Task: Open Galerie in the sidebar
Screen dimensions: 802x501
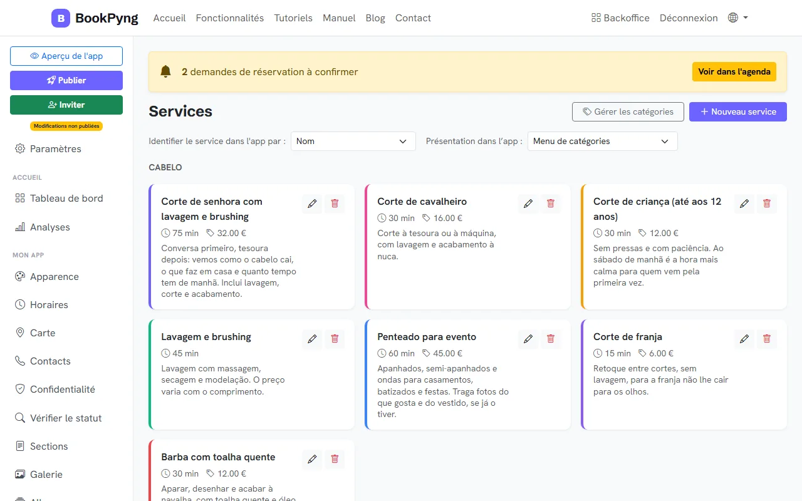Action: [x=66, y=474]
